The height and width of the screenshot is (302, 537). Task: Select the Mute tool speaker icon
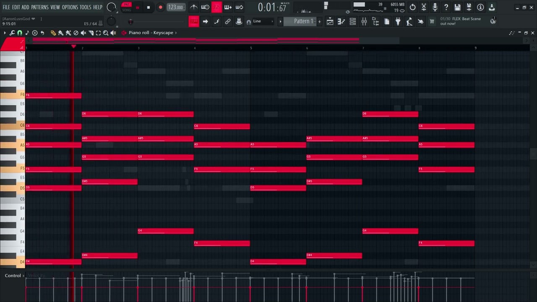coord(83,33)
